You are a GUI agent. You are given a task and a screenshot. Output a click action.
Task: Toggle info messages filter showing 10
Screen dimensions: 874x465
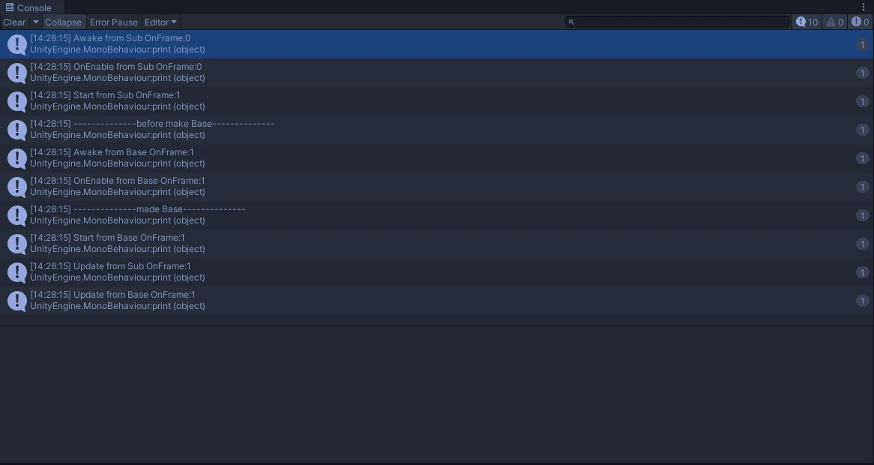coord(807,22)
